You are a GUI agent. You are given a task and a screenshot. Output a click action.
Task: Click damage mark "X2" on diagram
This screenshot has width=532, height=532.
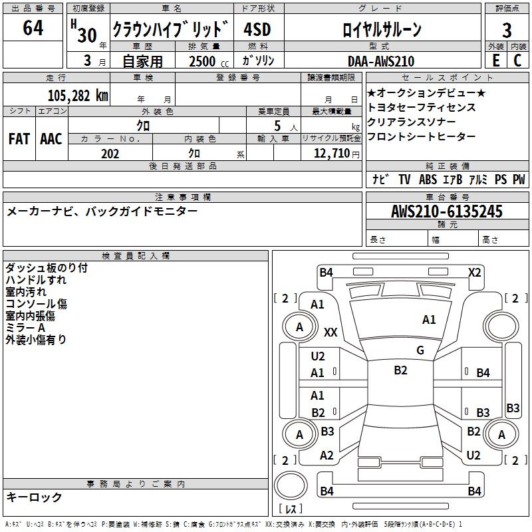474,273
